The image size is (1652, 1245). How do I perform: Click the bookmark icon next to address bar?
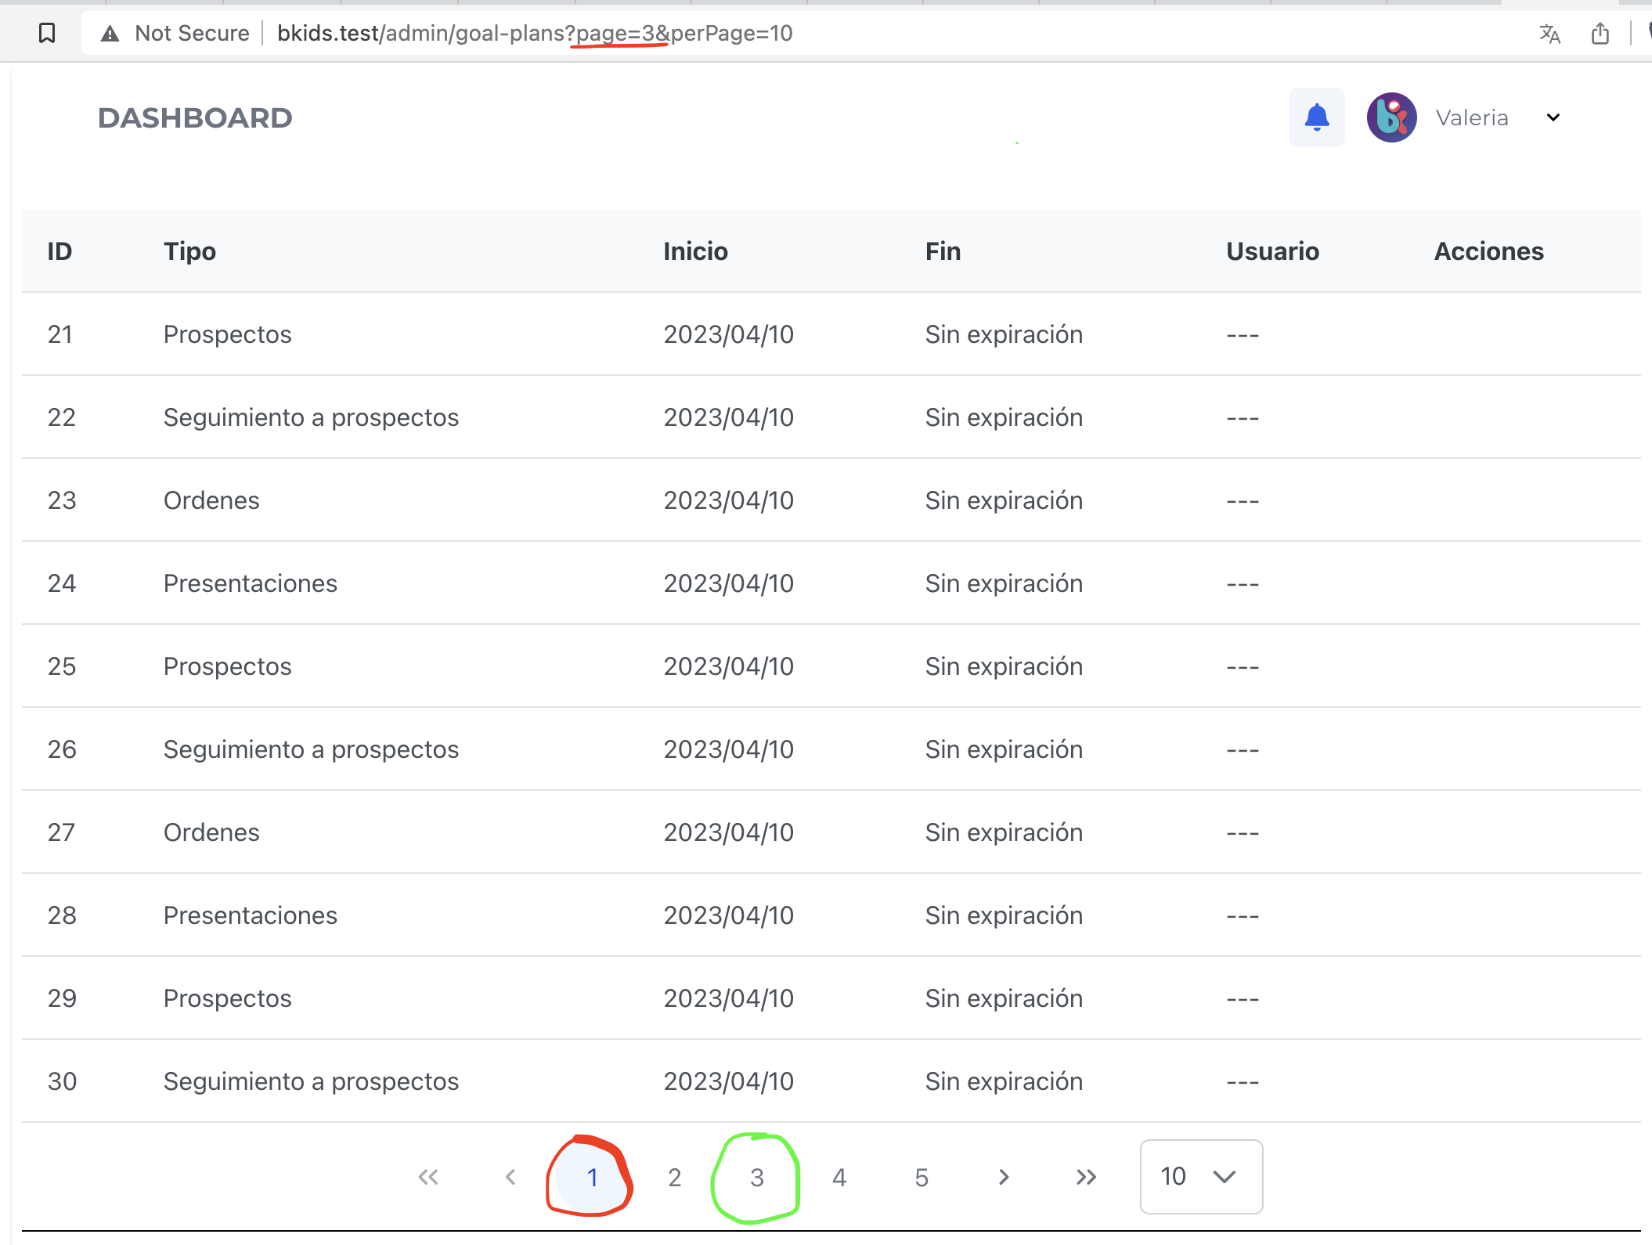47,34
